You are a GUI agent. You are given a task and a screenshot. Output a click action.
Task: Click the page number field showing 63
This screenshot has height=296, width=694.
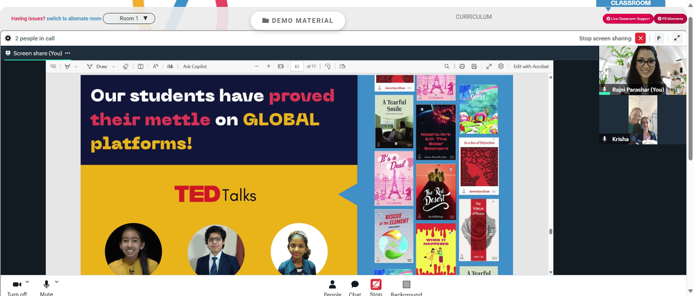[296, 67]
